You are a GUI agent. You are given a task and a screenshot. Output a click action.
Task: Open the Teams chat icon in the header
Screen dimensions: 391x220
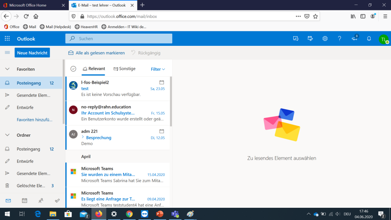(296, 39)
